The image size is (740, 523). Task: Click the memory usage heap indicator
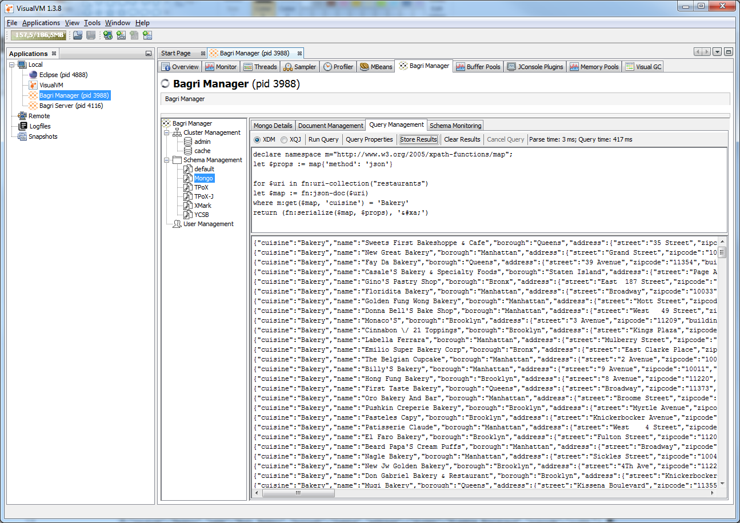click(38, 35)
